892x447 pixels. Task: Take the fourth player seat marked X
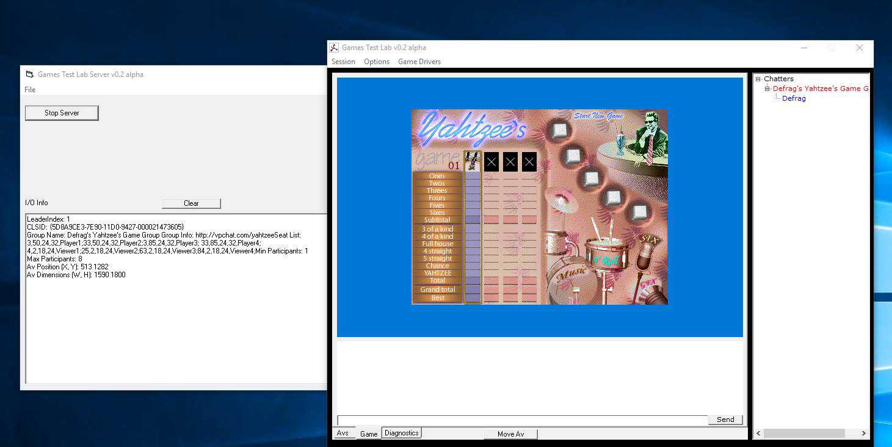coord(529,162)
